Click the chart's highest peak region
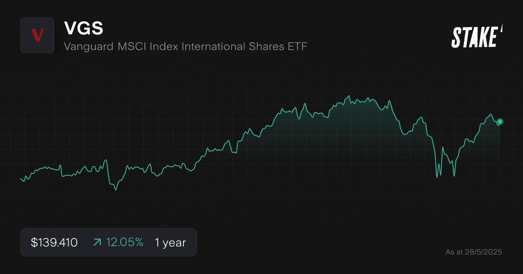This screenshot has height=274, width=523. (349, 96)
